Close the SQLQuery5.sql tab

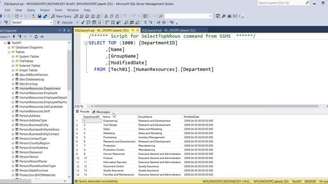click(x=138, y=31)
